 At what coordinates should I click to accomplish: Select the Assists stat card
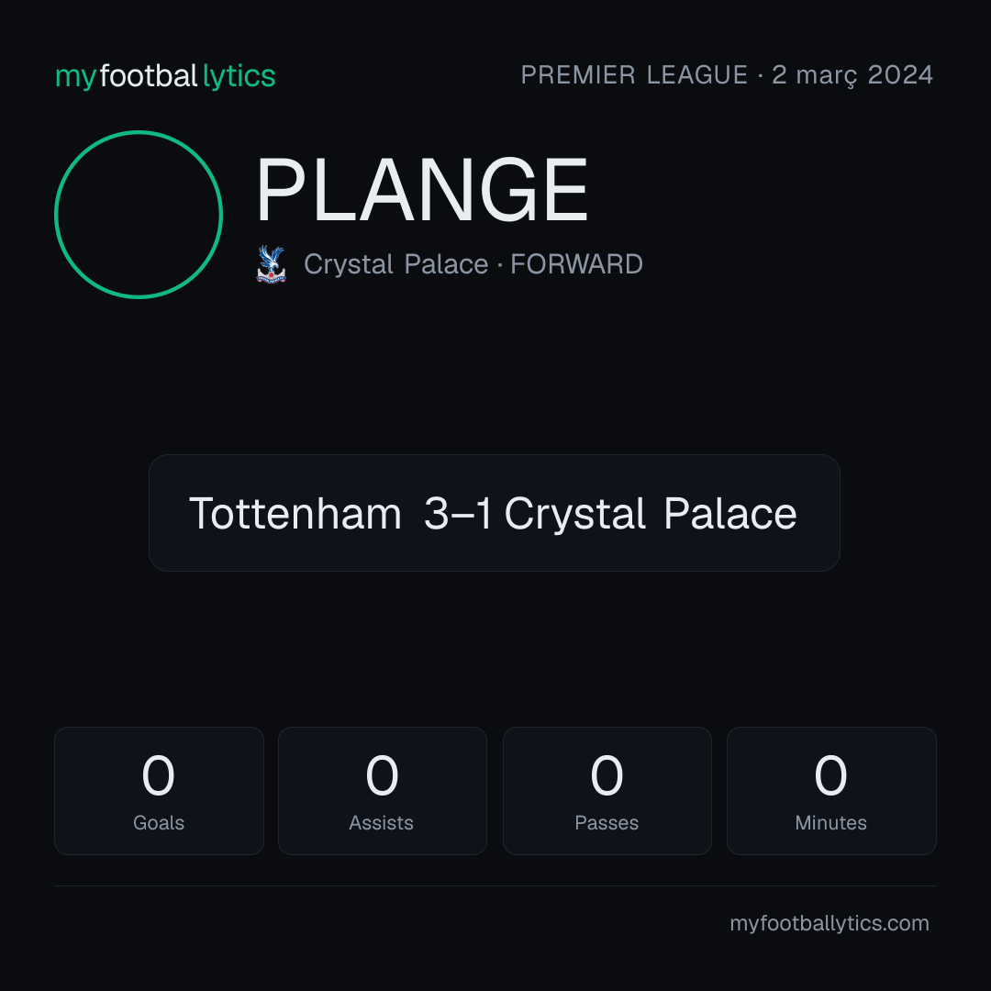tap(383, 791)
